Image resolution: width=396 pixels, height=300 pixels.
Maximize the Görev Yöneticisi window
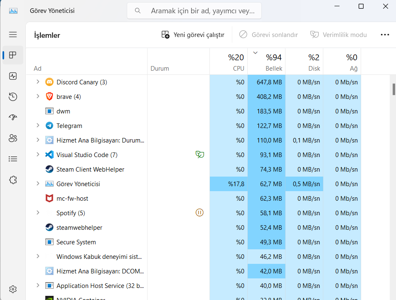tap(361, 6)
